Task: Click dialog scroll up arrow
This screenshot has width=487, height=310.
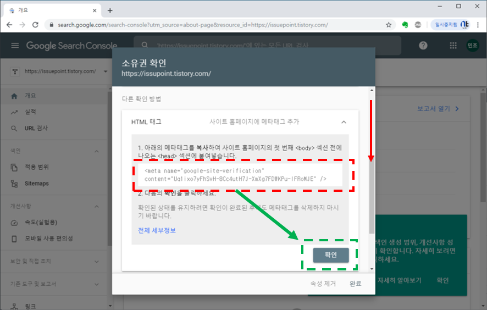Action: [x=372, y=90]
